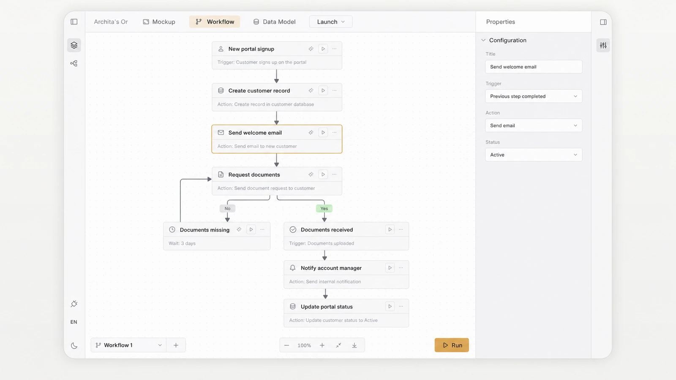Open the Workflow 1 selector dropdown
The height and width of the screenshot is (380, 676).
[128, 345]
